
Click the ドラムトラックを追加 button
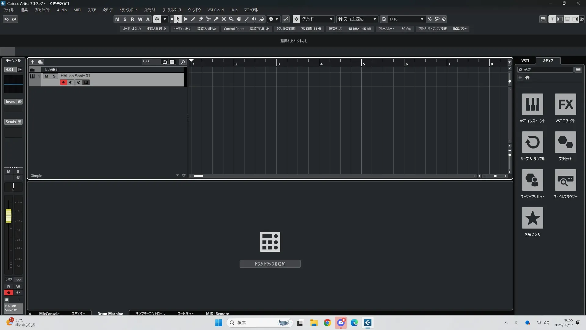[x=270, y=264]
